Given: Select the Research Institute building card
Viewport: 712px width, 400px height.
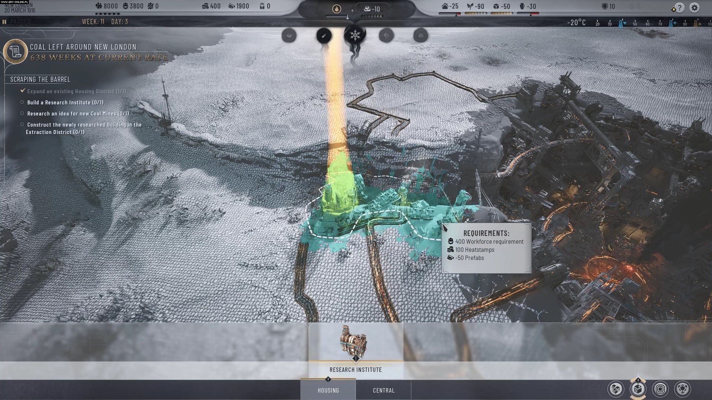Looking at the screenshot, I should point(355,348).
